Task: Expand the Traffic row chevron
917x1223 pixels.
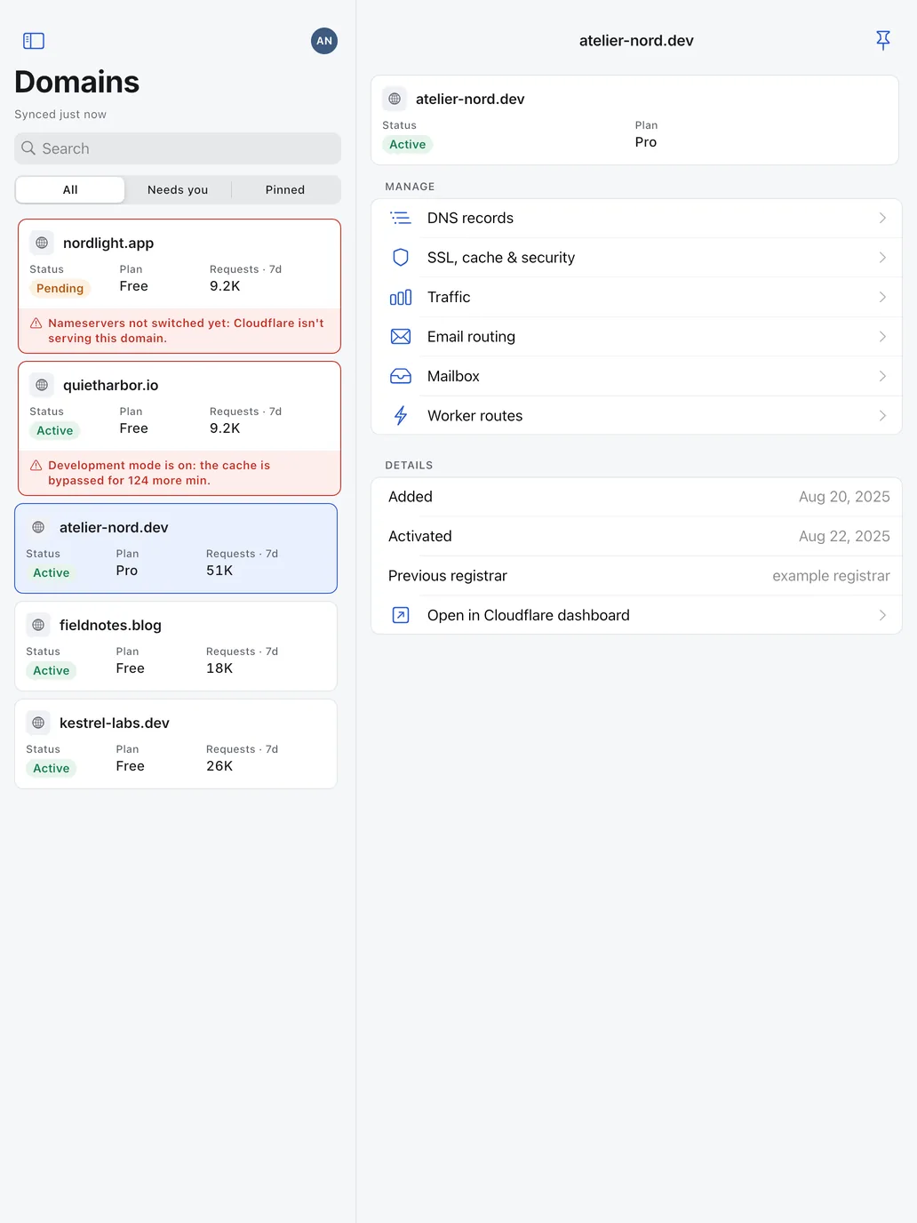Action: [x=882, y=297]
